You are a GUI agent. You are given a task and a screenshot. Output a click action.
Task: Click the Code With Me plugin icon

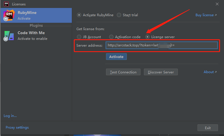tap(9, 36)
